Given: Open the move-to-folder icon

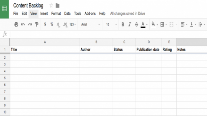Looking at the screenshot, I should [57, 6].
